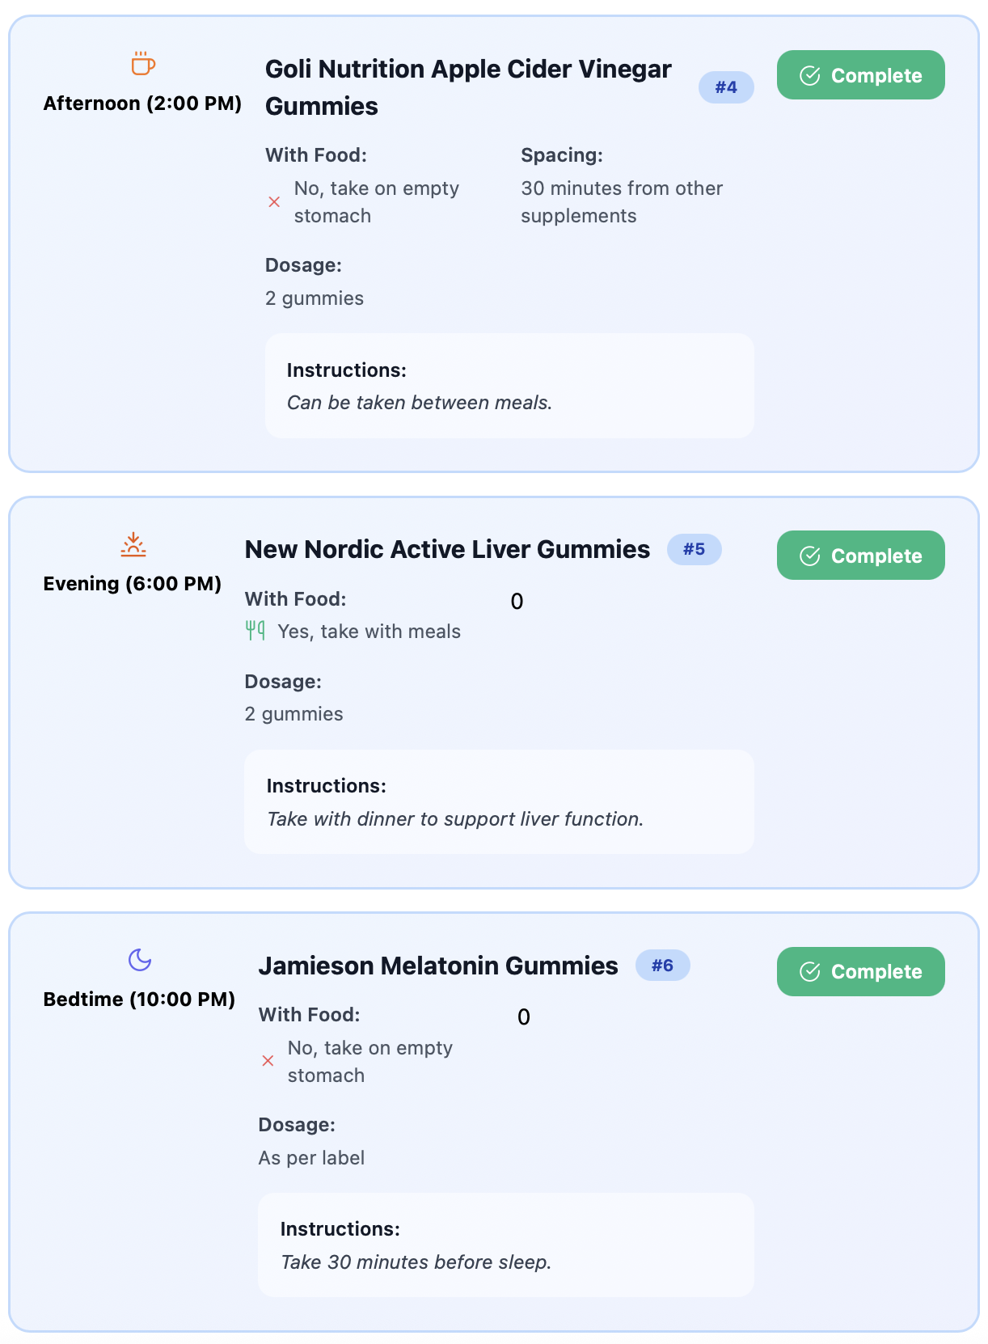Select Goli Nutrition Apple Cider Vinegar Gummies title
Viewport: 988px width, 1344px height.
tap(467, 87)
